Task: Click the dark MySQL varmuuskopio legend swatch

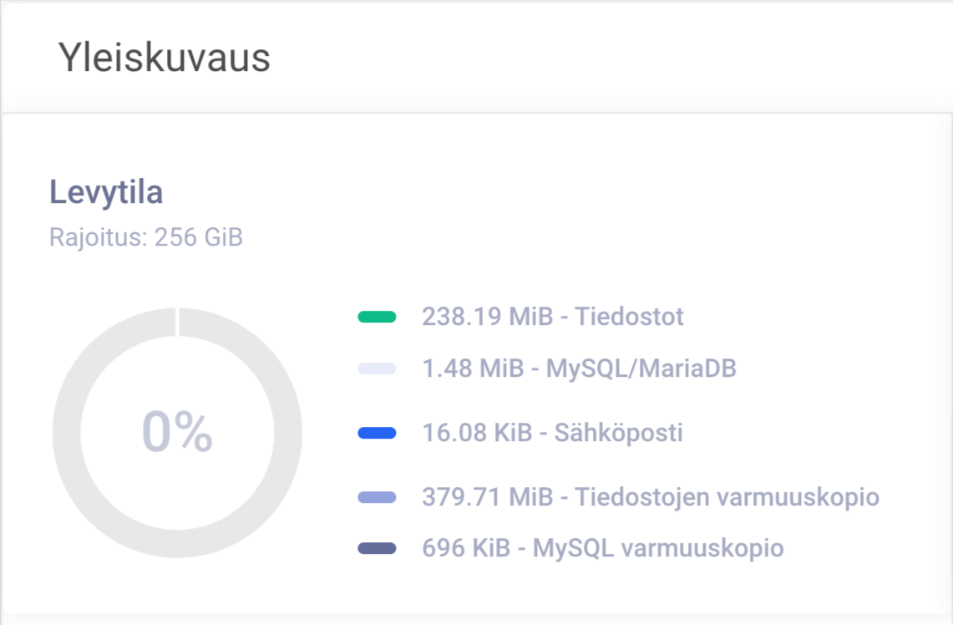Action: point(376,549)
